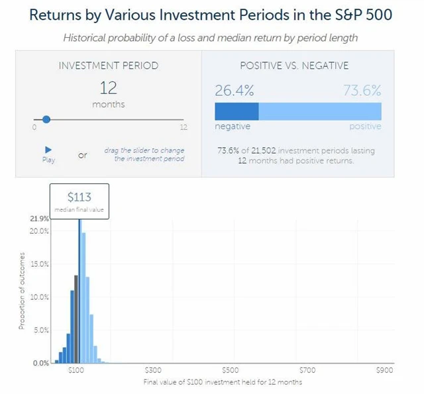The height and width of the screenshot is (394, 424).
Task: Click the dark gray histogram bar
Action: [76, 319]
